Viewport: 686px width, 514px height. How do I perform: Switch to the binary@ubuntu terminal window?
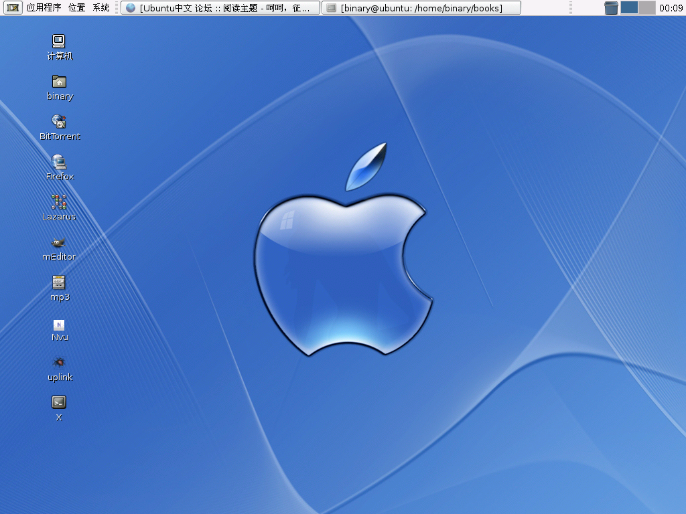(421, 8)
